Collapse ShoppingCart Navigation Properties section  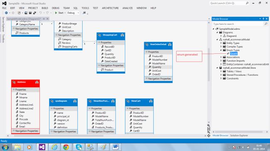(x=99, y=65)
